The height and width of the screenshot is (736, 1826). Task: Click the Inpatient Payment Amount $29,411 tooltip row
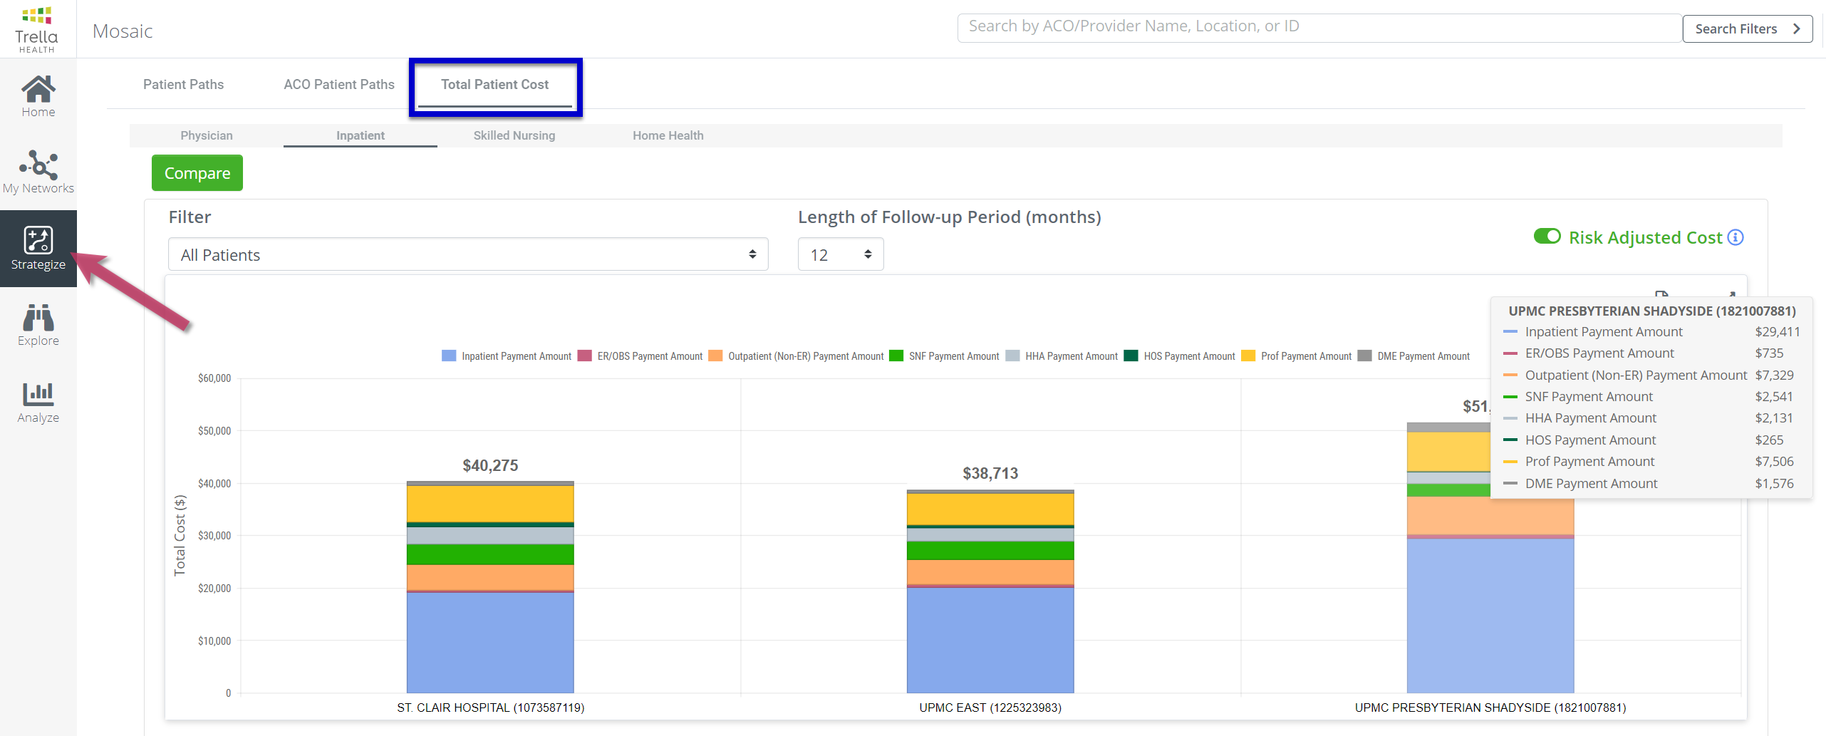tap(1651, 332)
